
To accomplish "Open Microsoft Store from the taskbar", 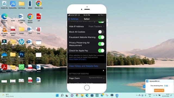I will (92, 95).
